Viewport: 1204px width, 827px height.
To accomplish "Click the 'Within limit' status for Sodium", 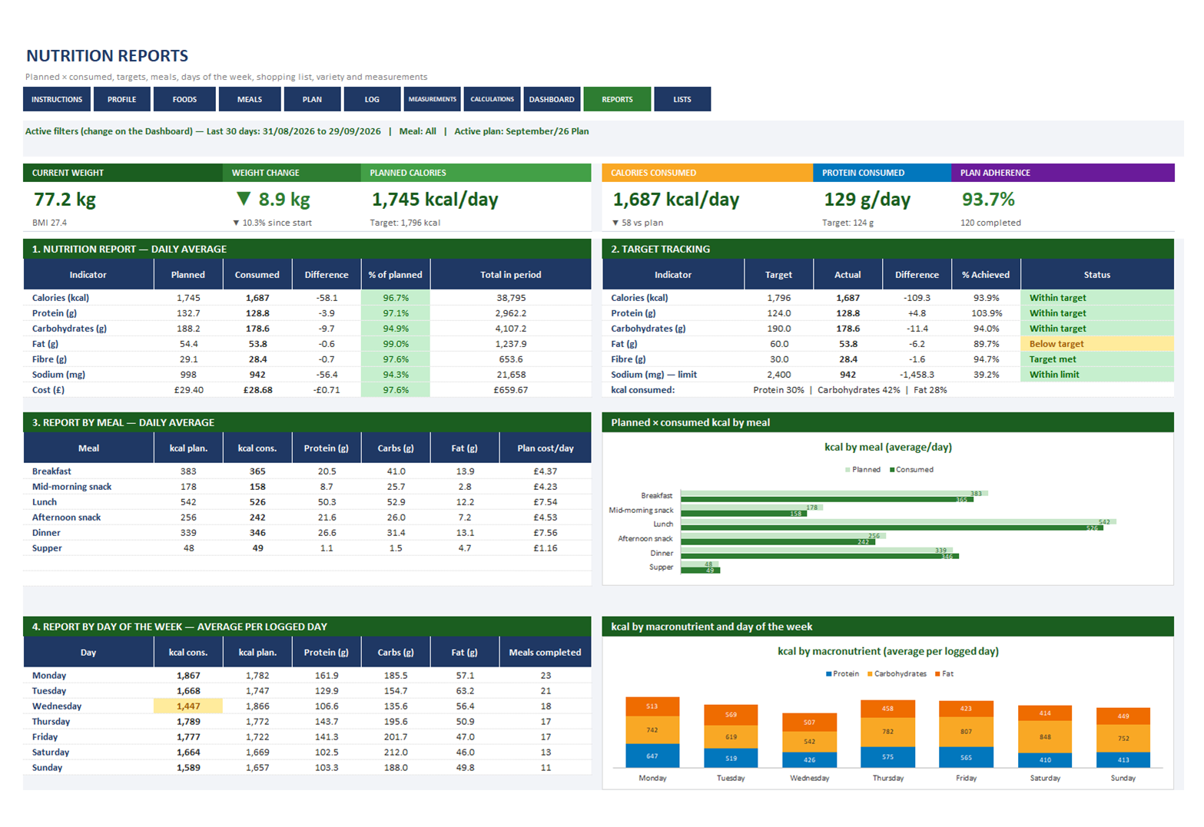I will click(1096, 375).
